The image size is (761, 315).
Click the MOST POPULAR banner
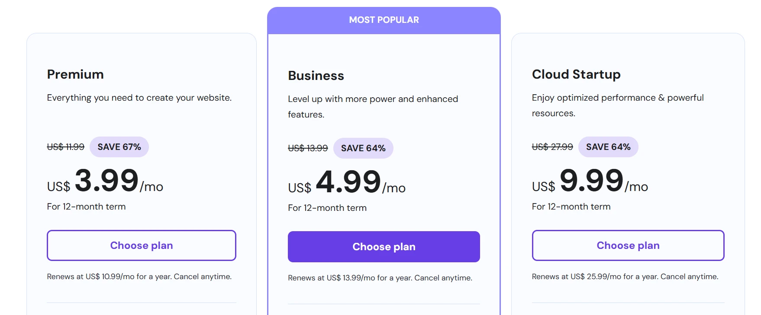coord(384,20)
